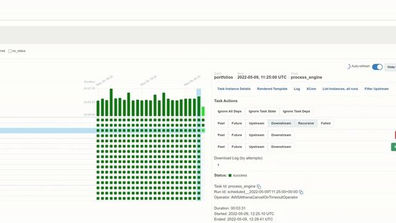The image size is (396, 223).
Task: Toggle Past beside the red button
Action: [221, 135]
